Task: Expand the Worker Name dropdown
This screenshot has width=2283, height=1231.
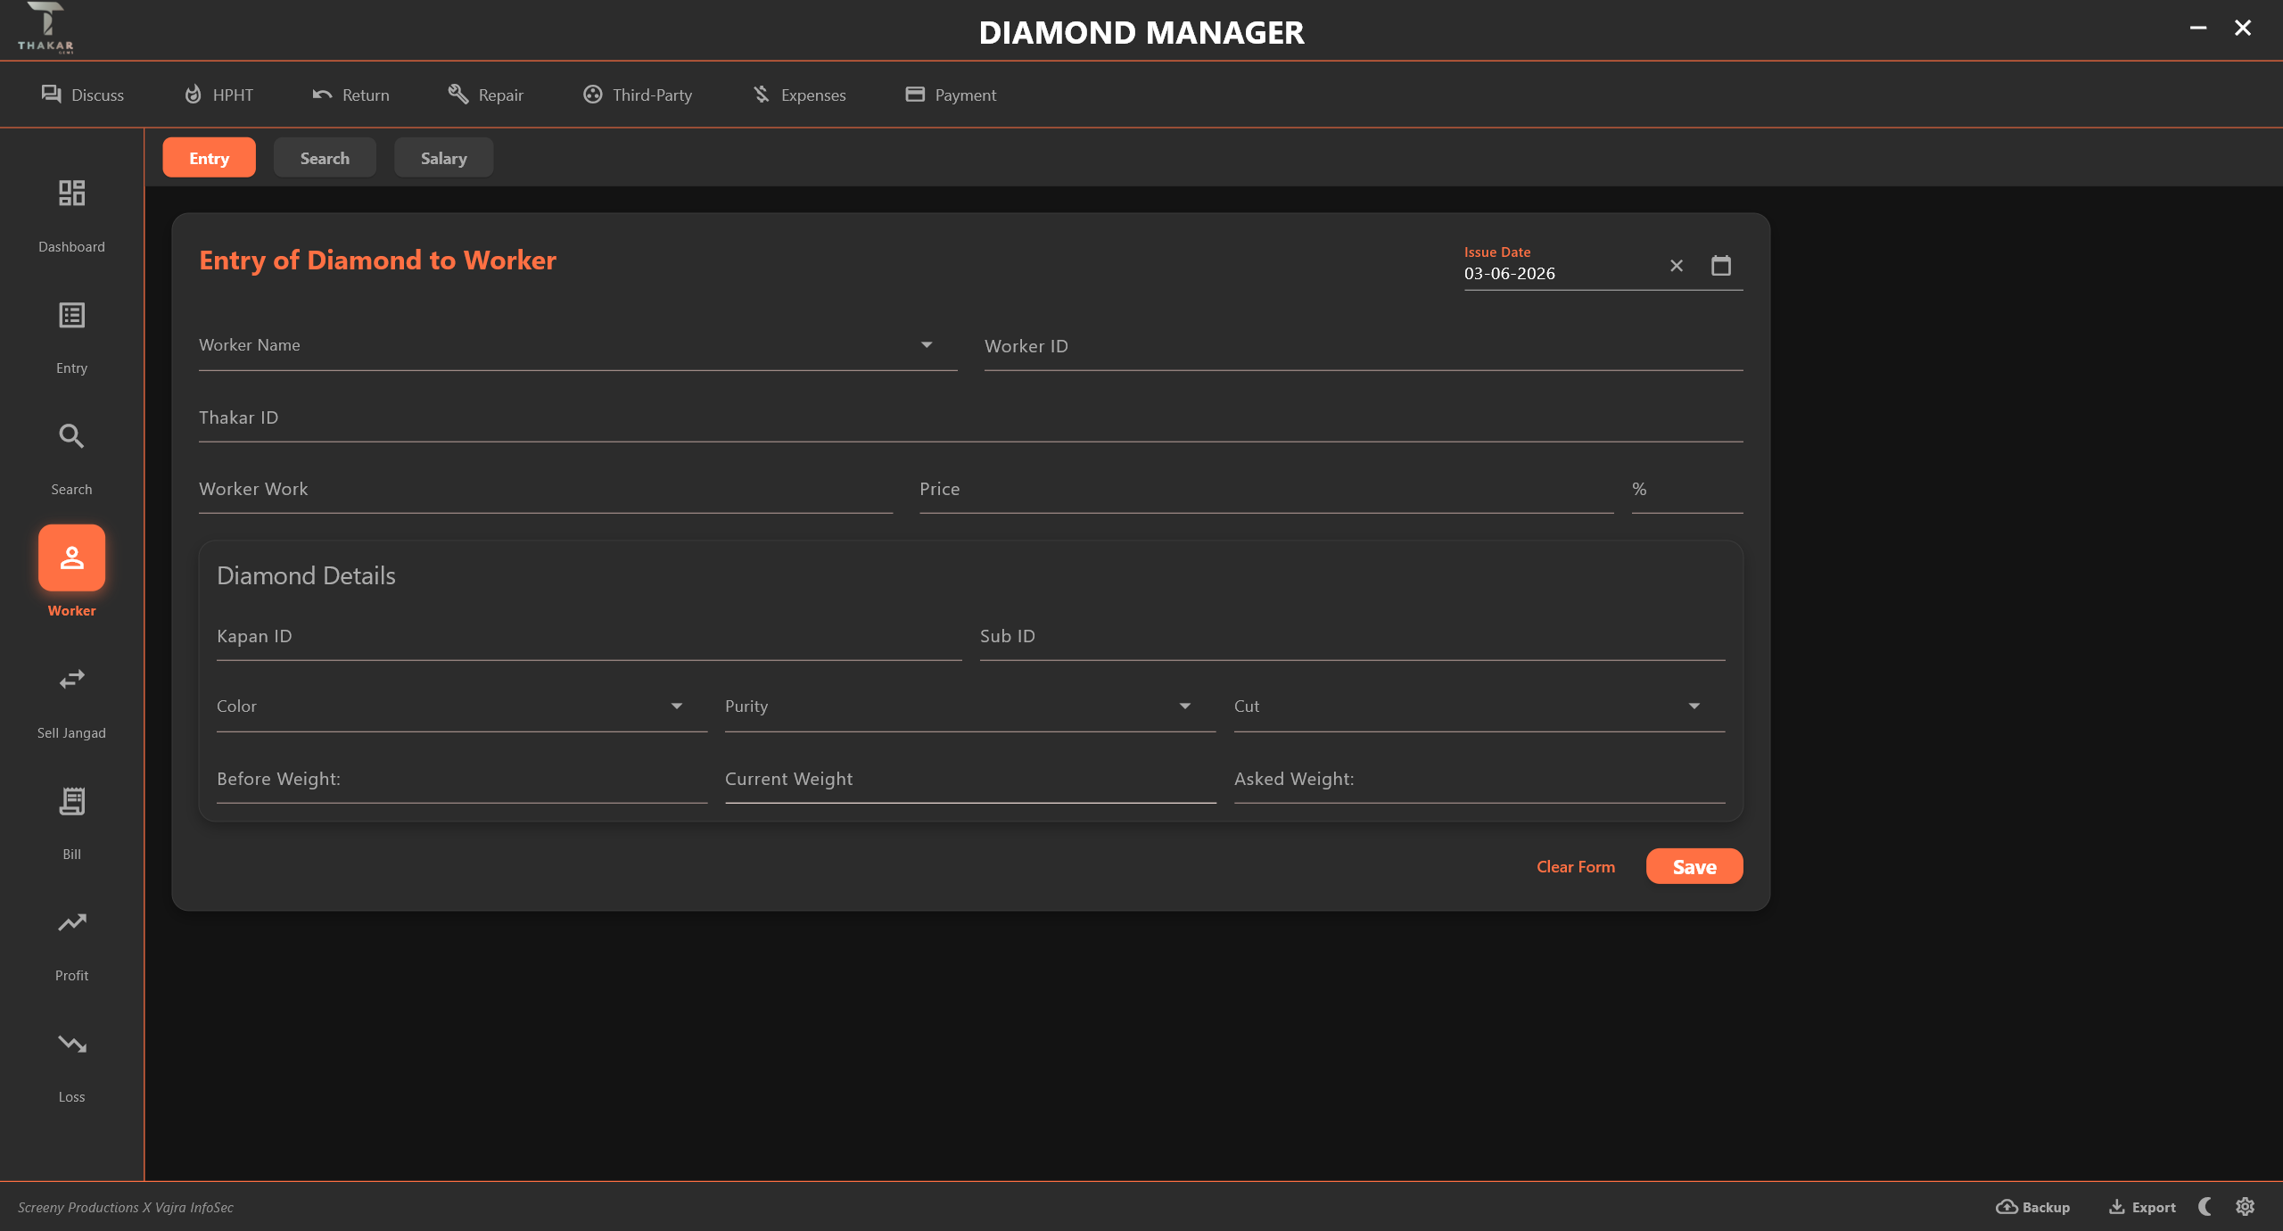Action: (x=927, y=345)
